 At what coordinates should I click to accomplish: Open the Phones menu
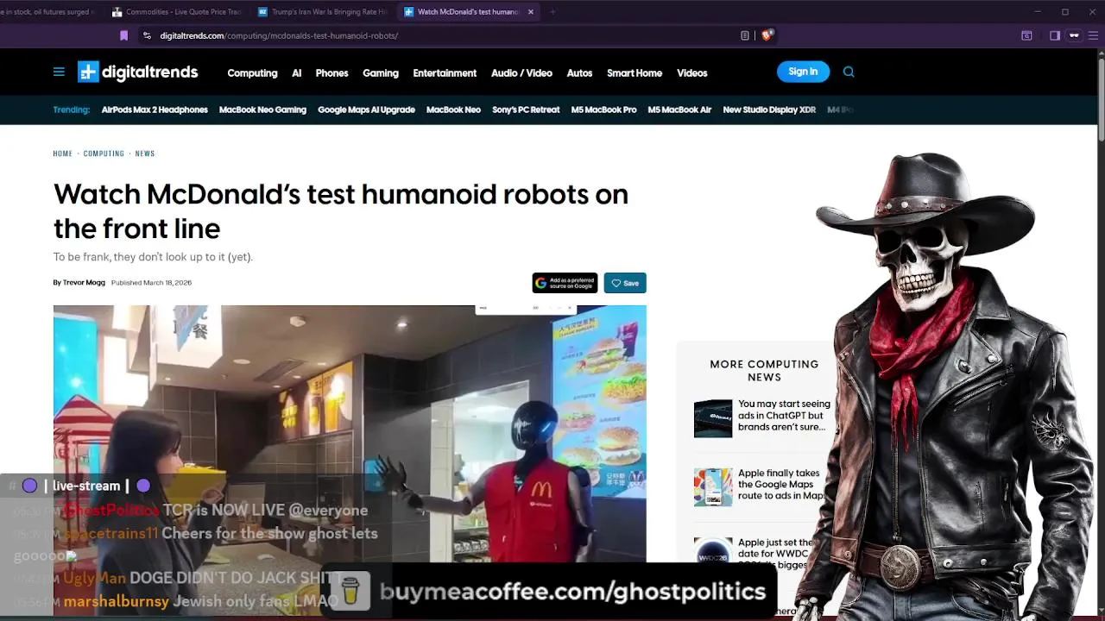point(331,72)
